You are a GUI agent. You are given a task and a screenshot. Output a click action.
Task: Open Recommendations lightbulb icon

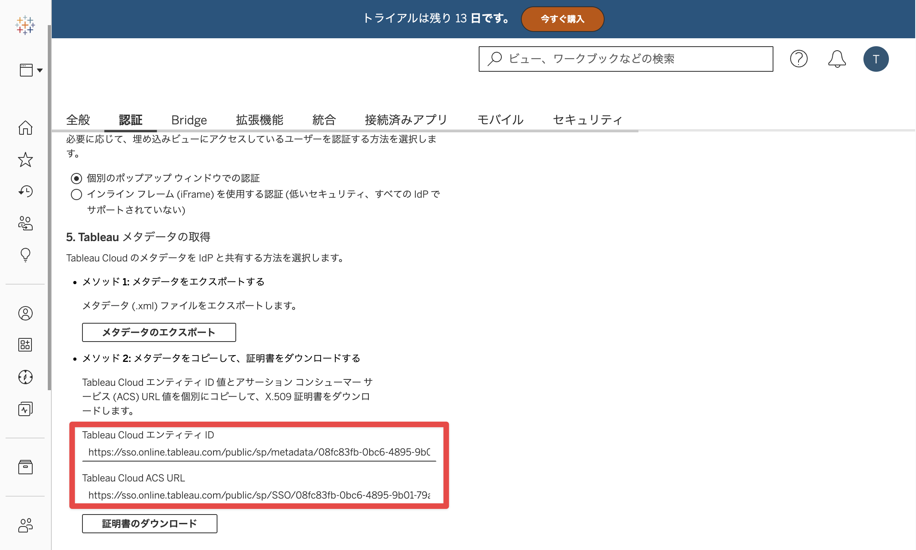pyautogui.click(x=25, y=255)
